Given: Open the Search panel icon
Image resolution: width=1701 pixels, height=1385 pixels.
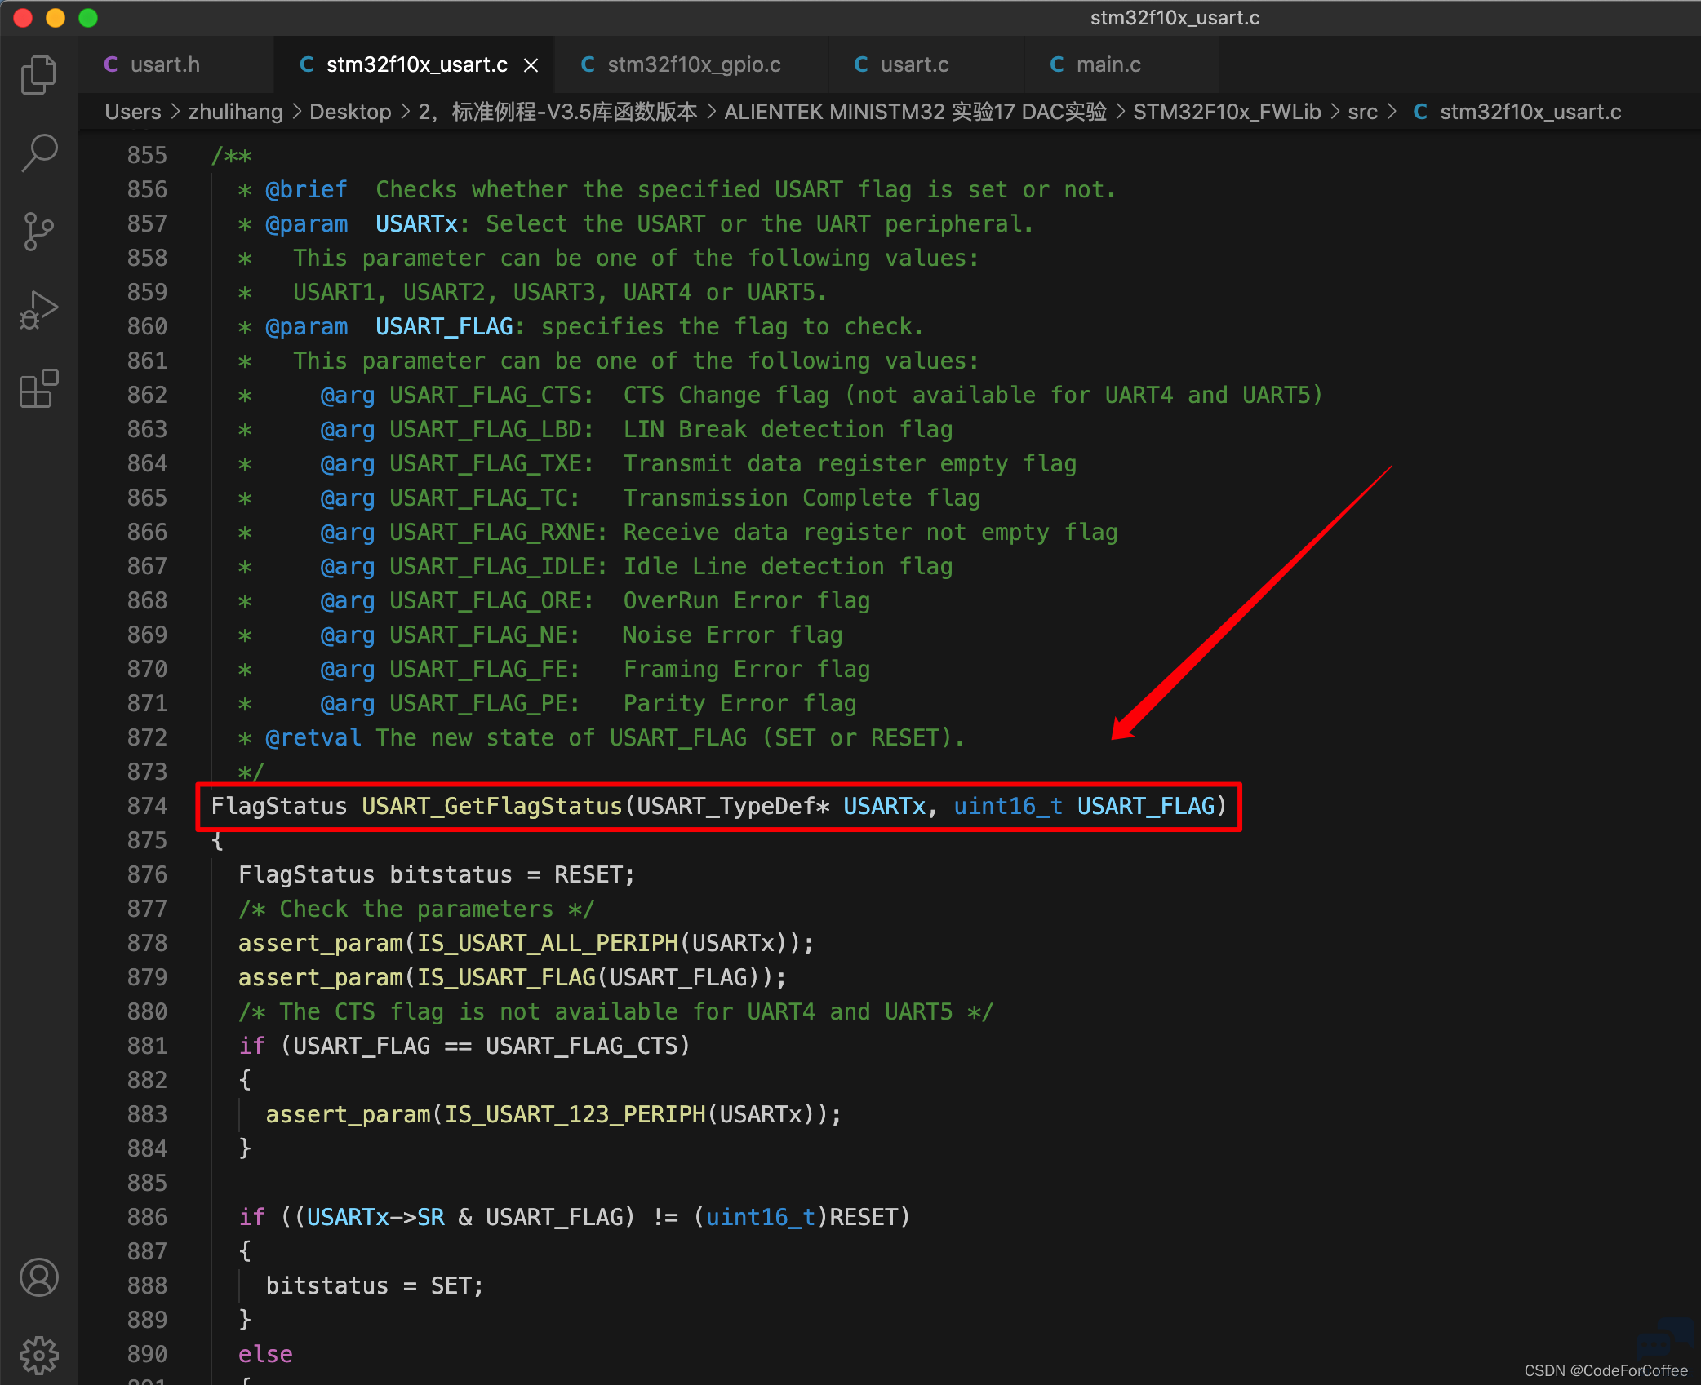Looking at the screenshot, I should [38, 153].
